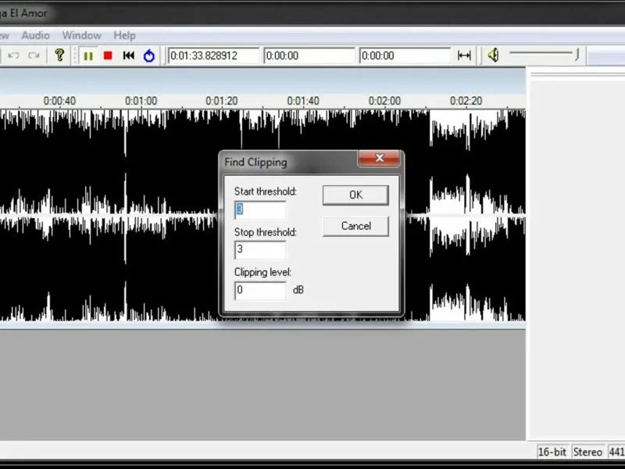This screenshot has height=469, width=625.
Task: Click the Stop threshold field
Action: (260, 249)
